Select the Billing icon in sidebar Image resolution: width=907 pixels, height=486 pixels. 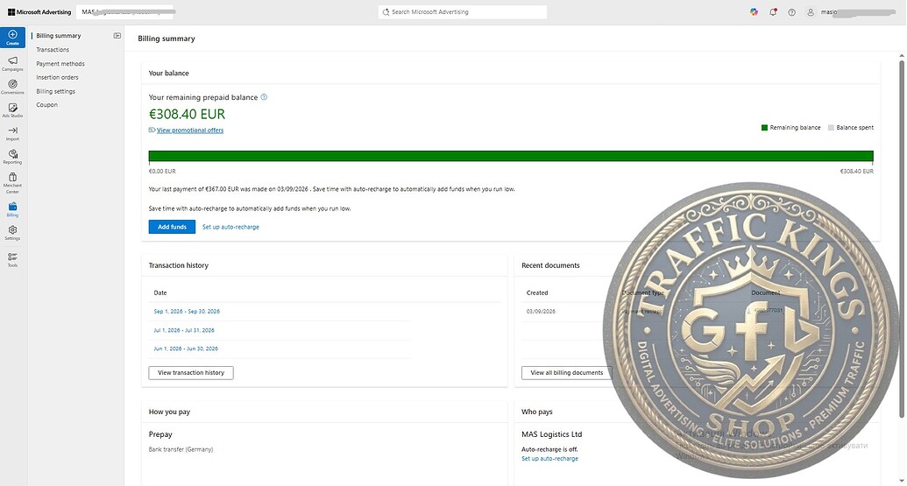12,207
